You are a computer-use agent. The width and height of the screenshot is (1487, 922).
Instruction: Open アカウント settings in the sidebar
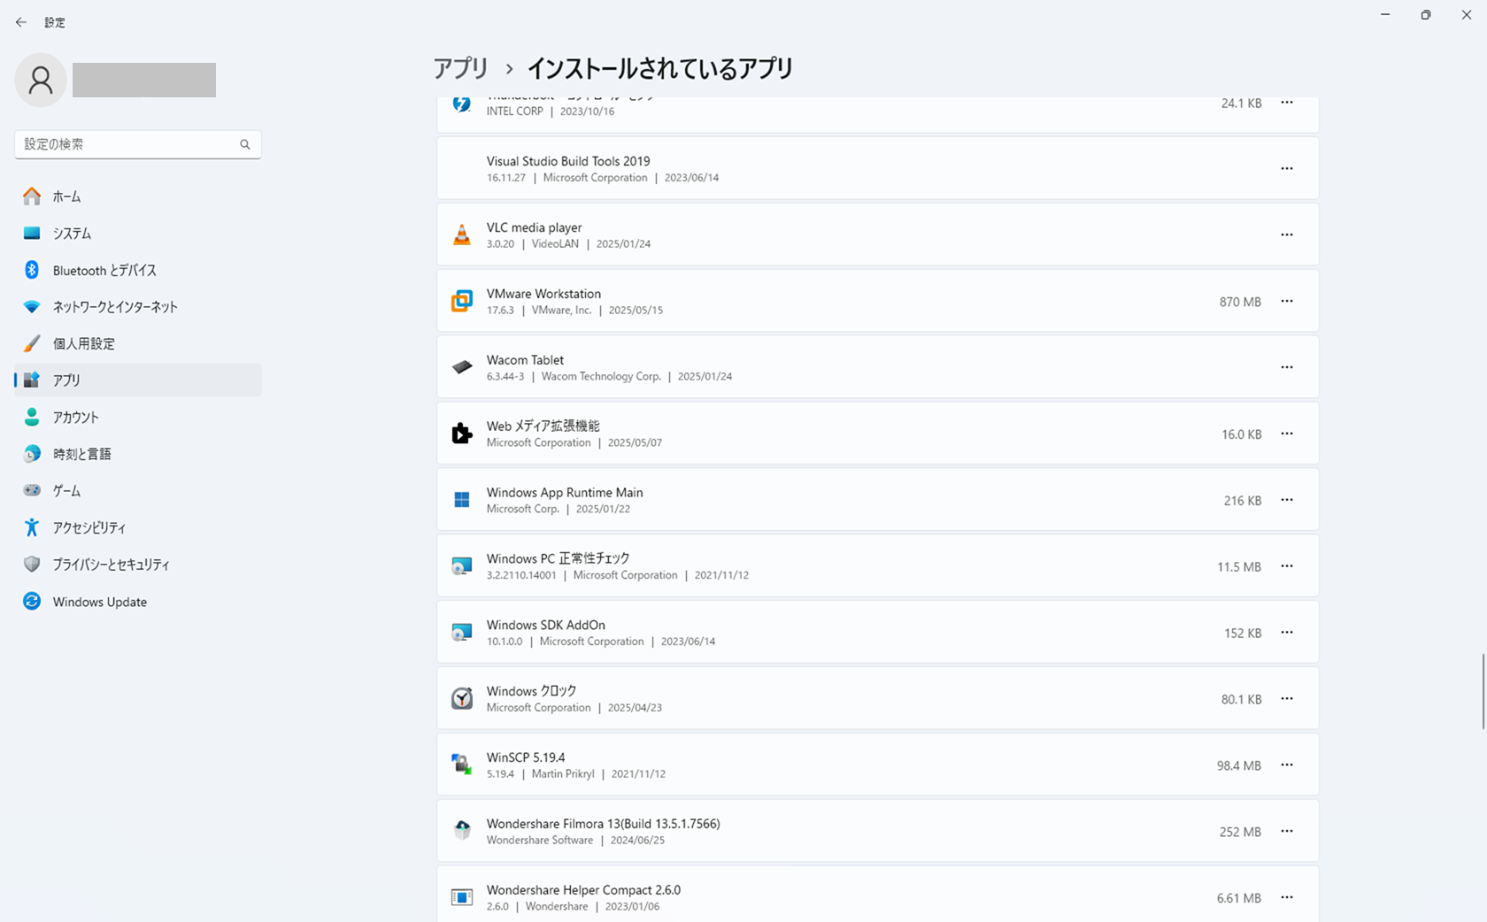(138, 417)
